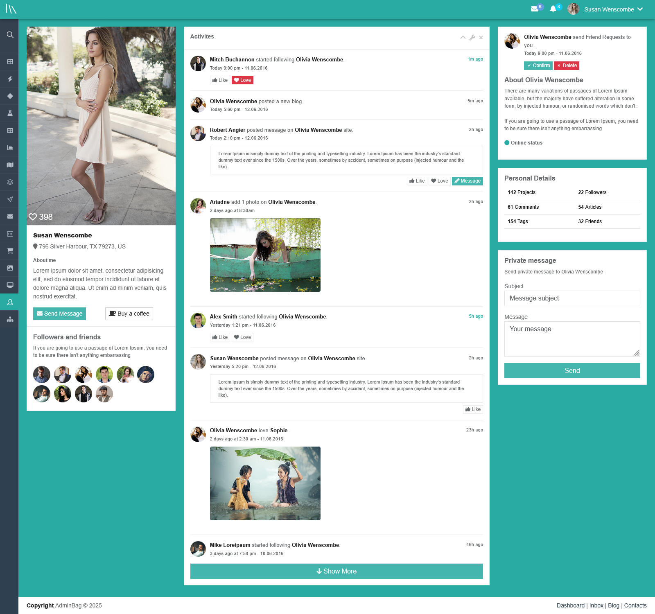Load more activities with Show More
Image resolution: width=655 pixels, height=614 pixels.
[337, 571]
